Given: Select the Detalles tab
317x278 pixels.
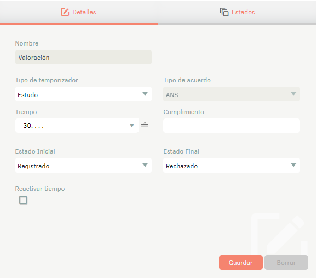Looking at the screenshot, I should click(79, 12).
